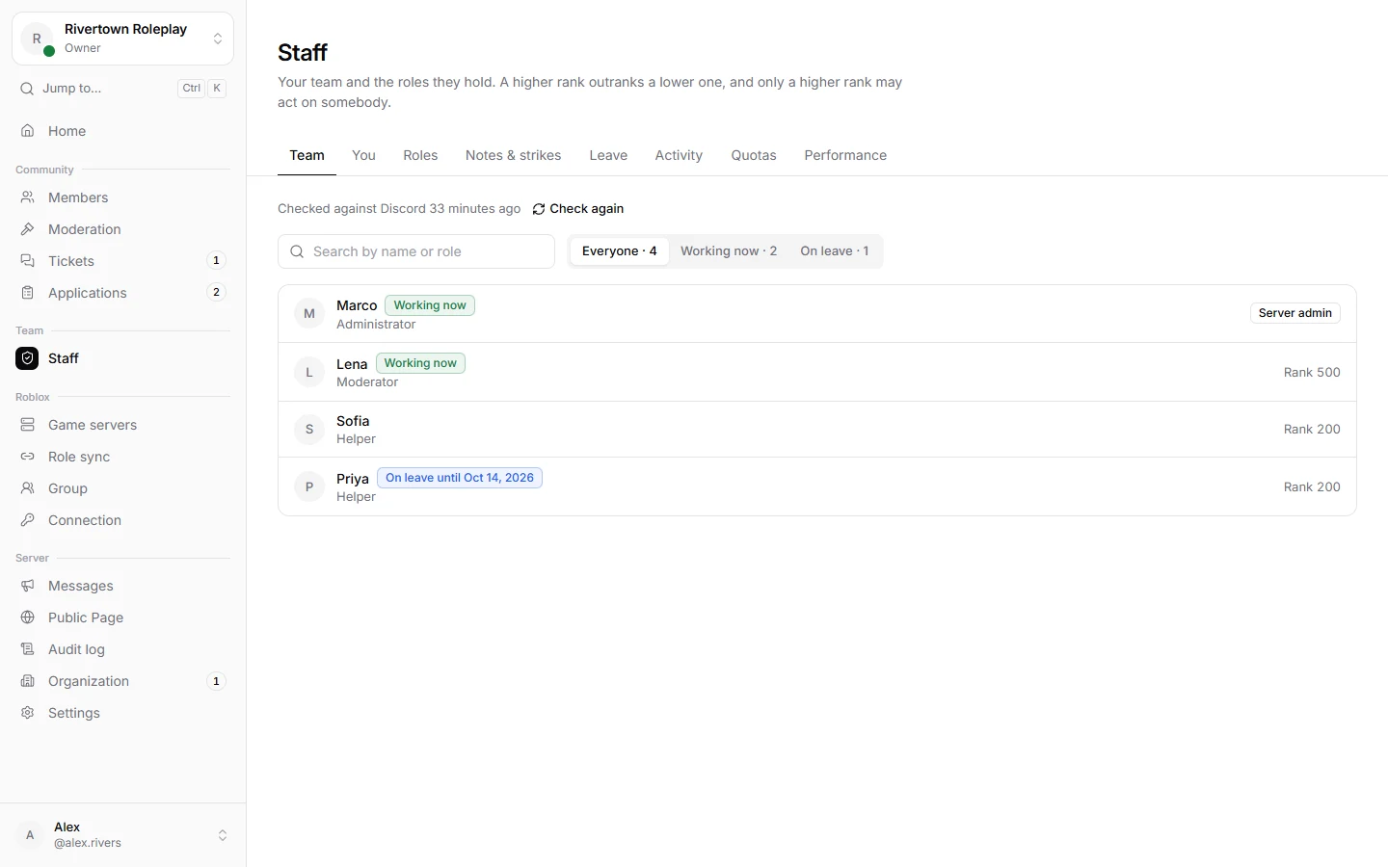Viewport: 1388px width, 867px height.
Task: Click the Audit log icon
Action: 28,649
